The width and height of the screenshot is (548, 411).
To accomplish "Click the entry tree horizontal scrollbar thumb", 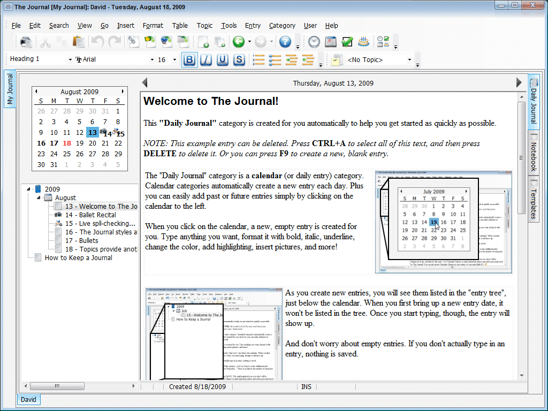I will tap(57, 386).
